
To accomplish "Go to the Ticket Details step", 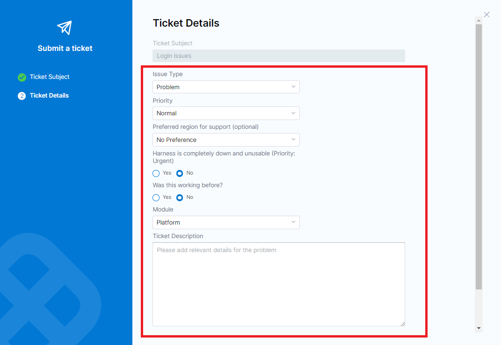I will click(49, 96).
